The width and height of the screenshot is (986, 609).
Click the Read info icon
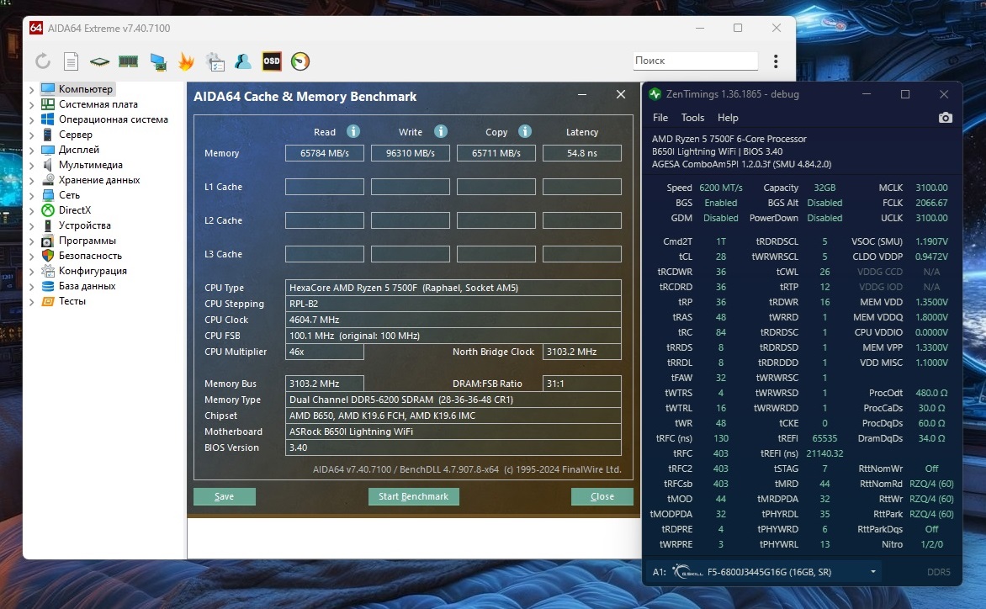353,131
